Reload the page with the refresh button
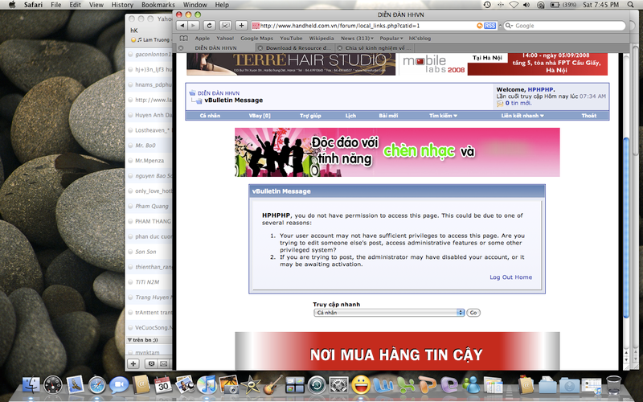Image resolution: width=643 pixels, height=402 pixels. pyautogui.click(x=209, y=26)
